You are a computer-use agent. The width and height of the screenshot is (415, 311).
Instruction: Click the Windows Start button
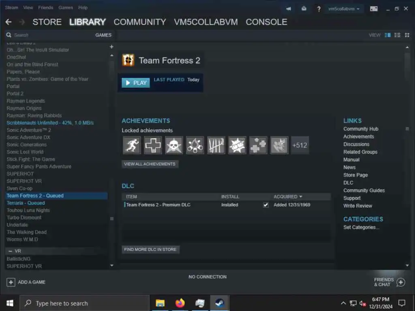(10, 303)
